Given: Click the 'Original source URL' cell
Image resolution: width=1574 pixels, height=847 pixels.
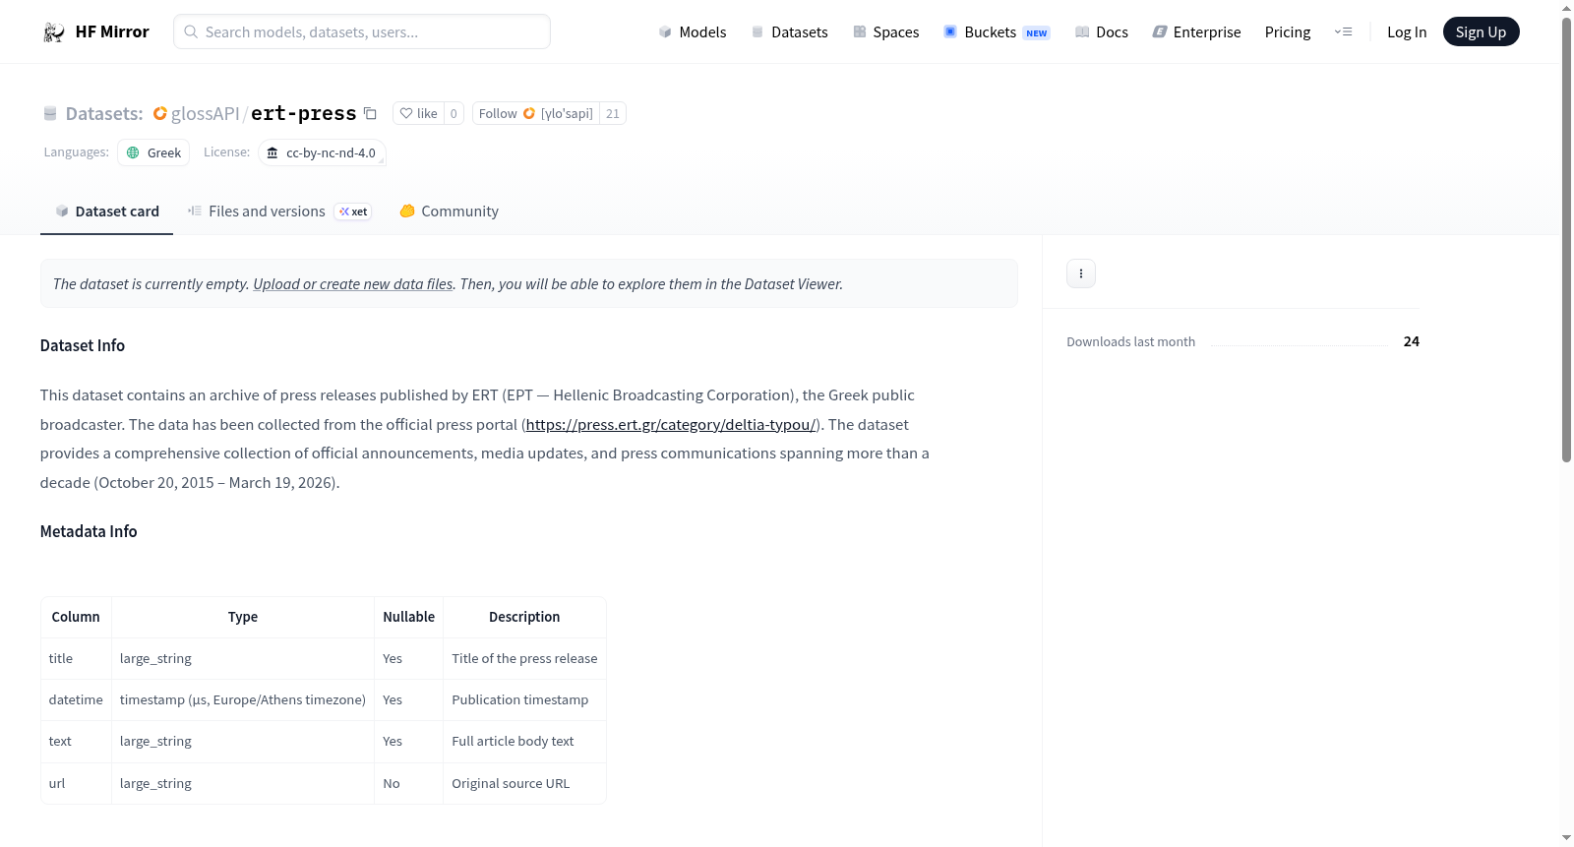Looking at the screenshot, I should pyautogui.click(x=524, y=784).
